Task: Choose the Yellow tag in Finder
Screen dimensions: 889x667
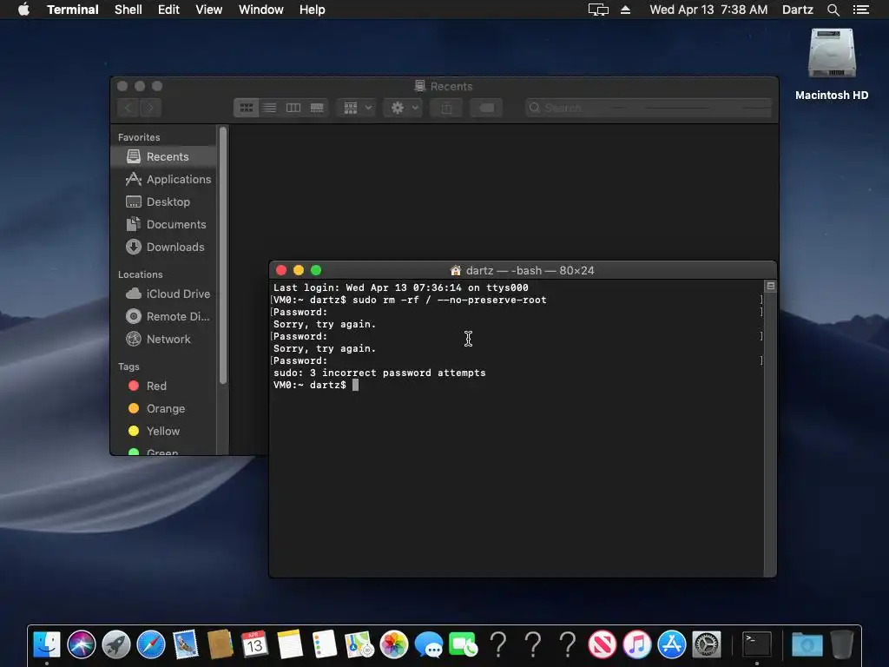Action: [x=163, y=431]
